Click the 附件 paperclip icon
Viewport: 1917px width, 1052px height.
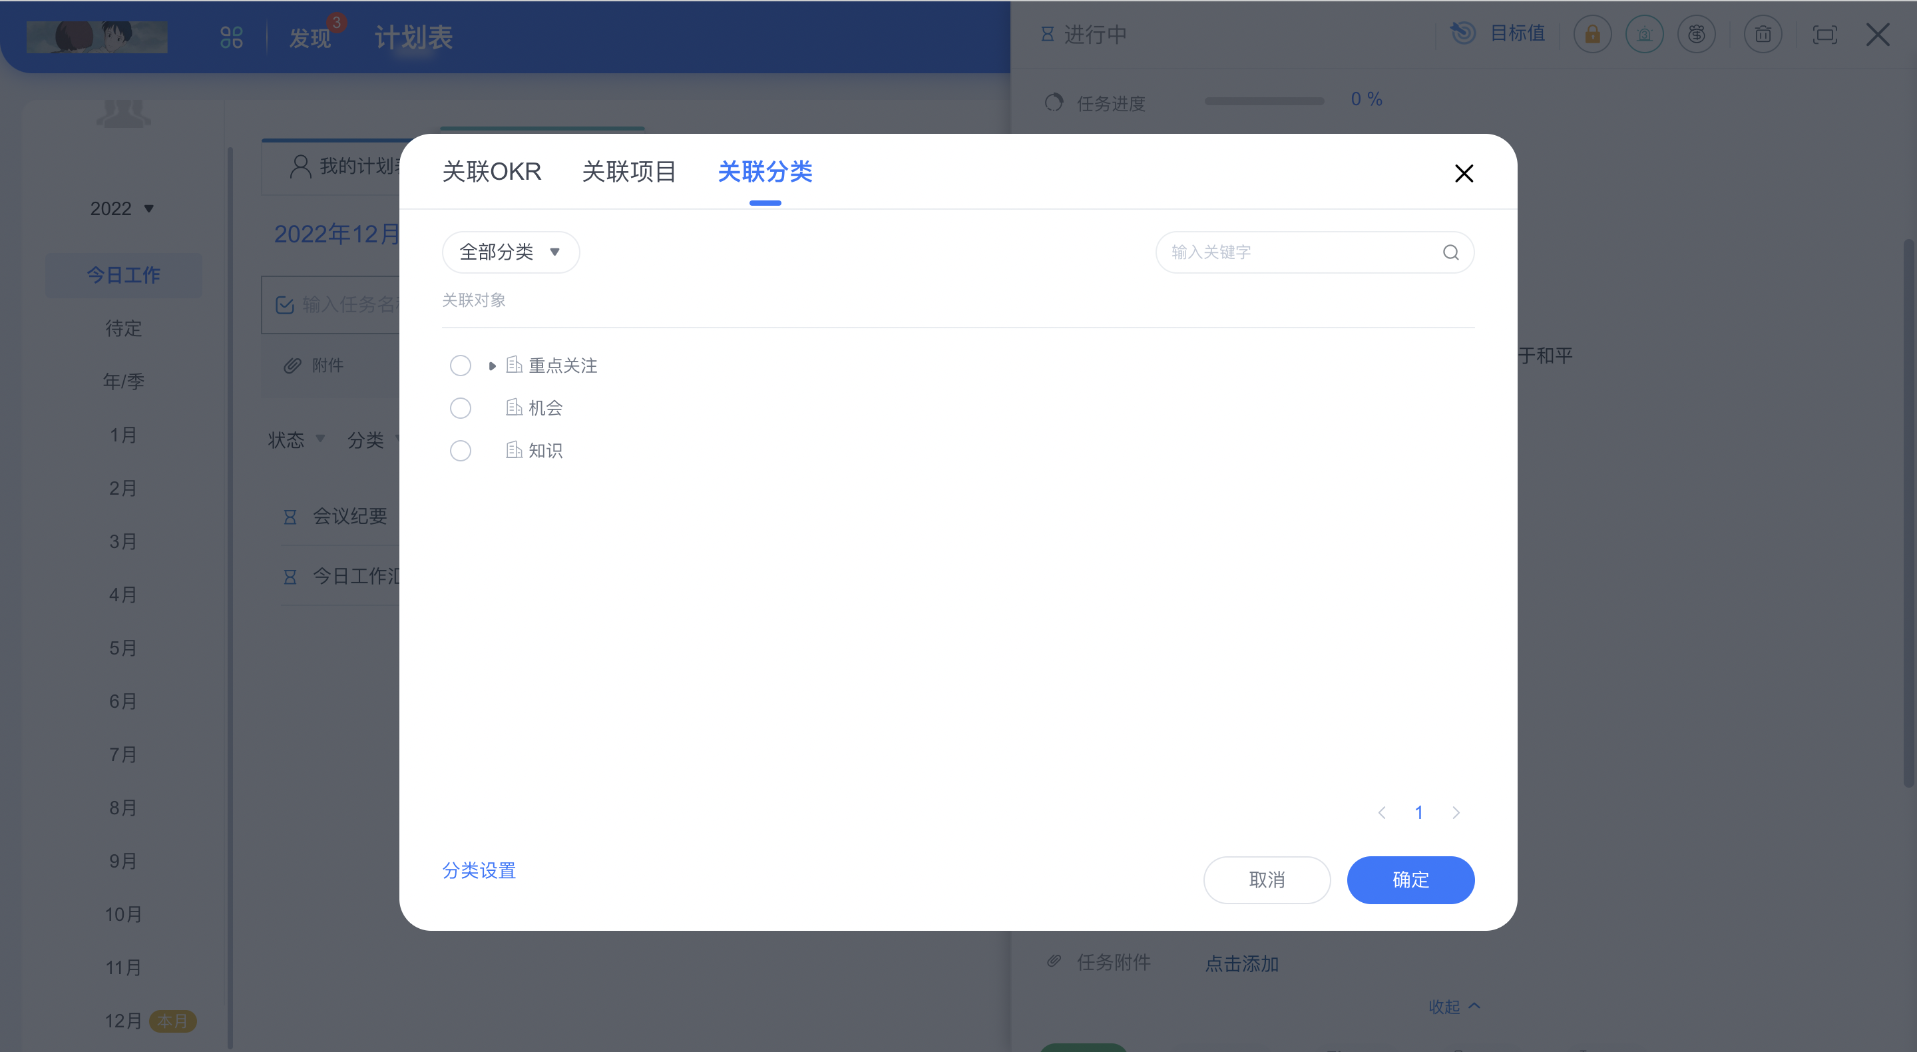(292, 366)
